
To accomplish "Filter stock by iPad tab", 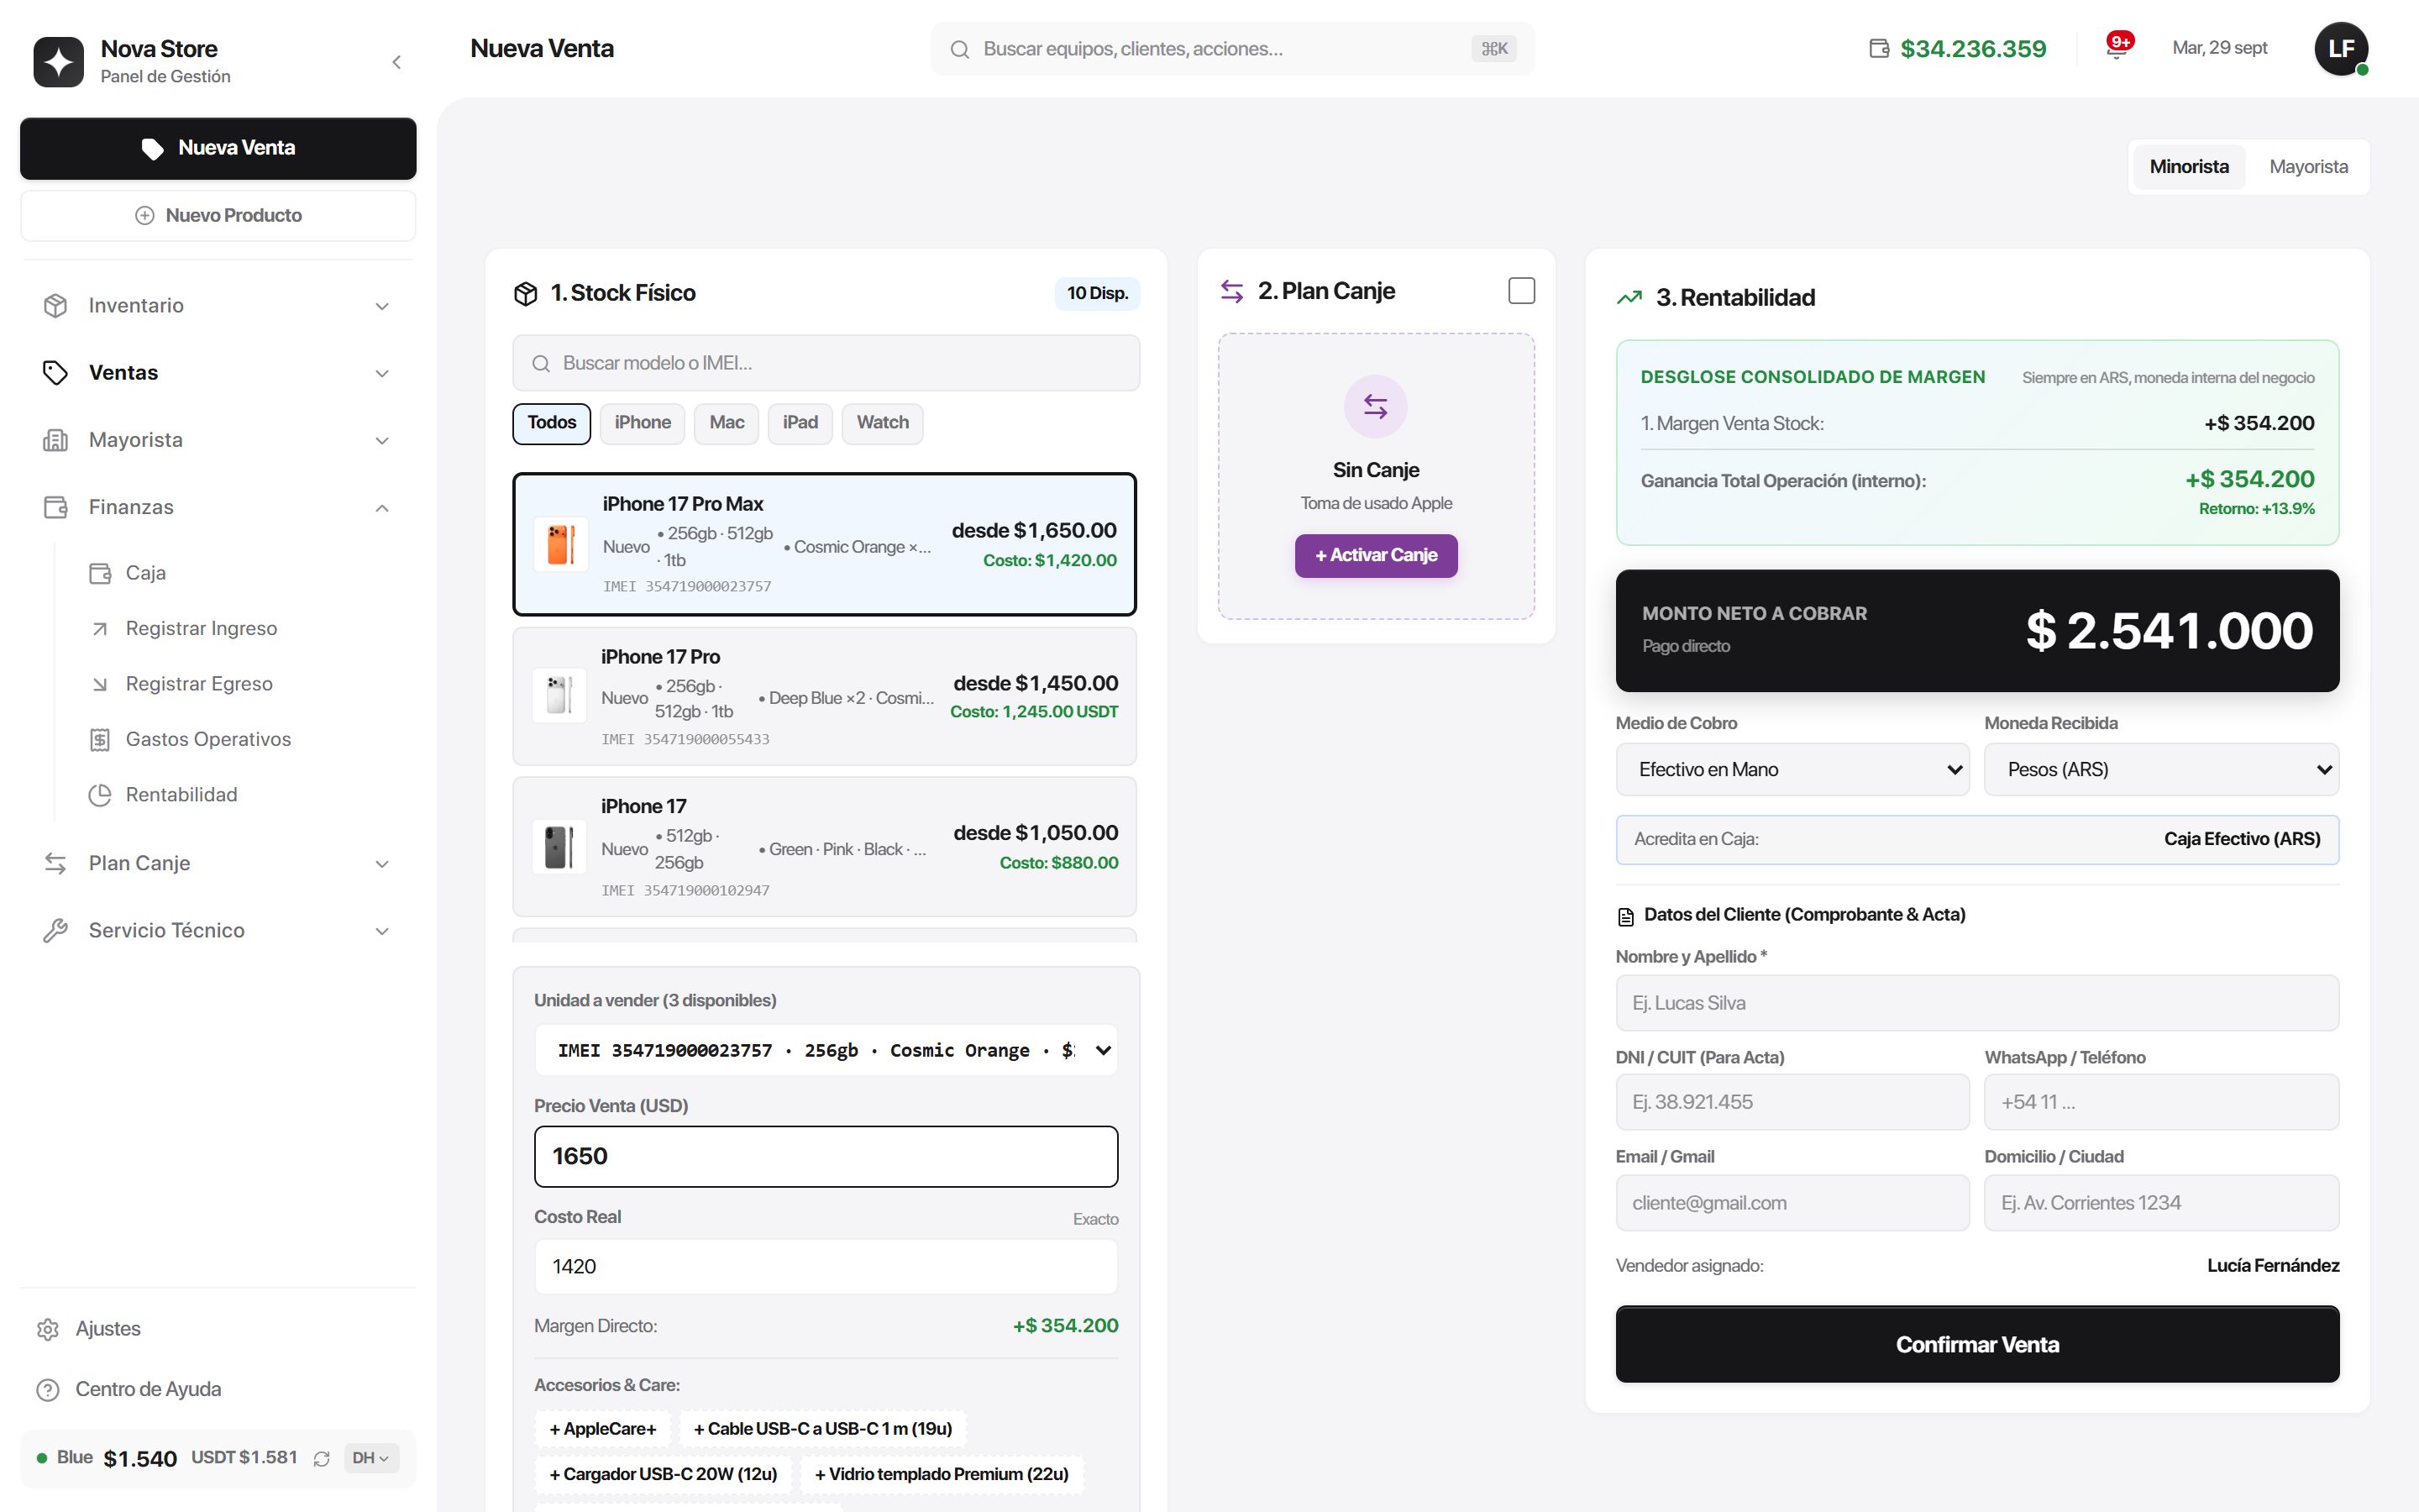I will 800,423.
